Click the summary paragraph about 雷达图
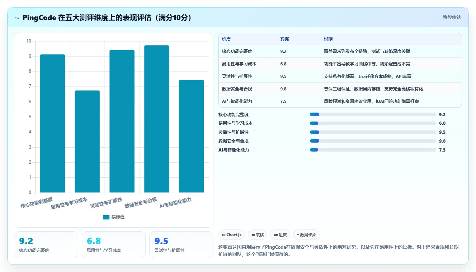The width and height of the screenshot is (476, 272). click(338, 251)
